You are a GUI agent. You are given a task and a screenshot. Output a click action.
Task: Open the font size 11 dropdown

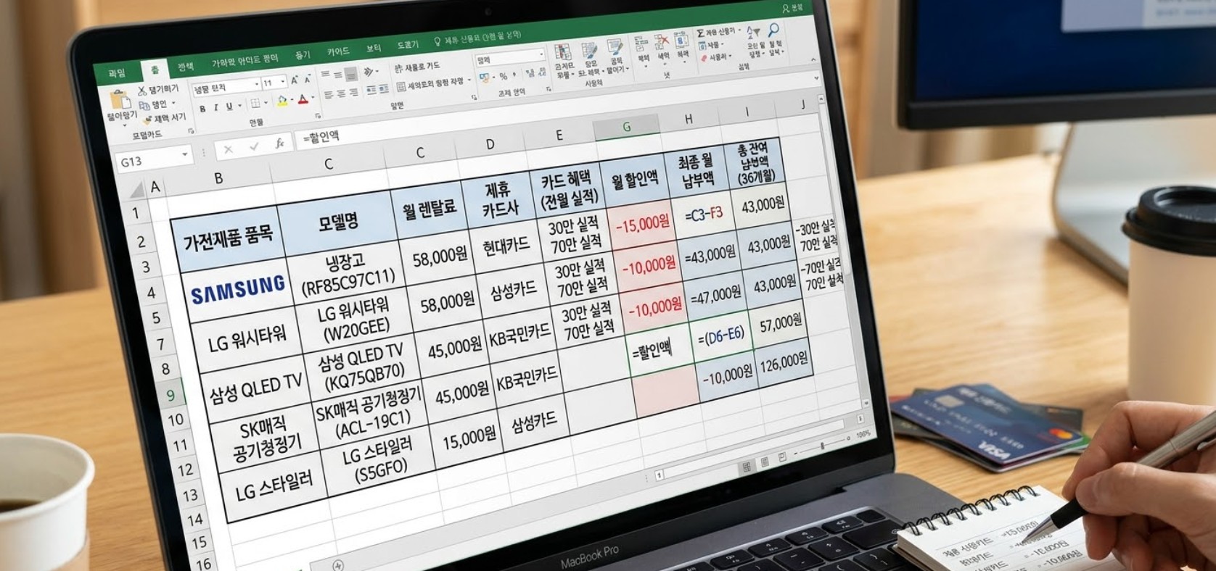(282, 82)
